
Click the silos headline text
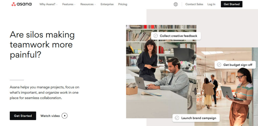42,45
